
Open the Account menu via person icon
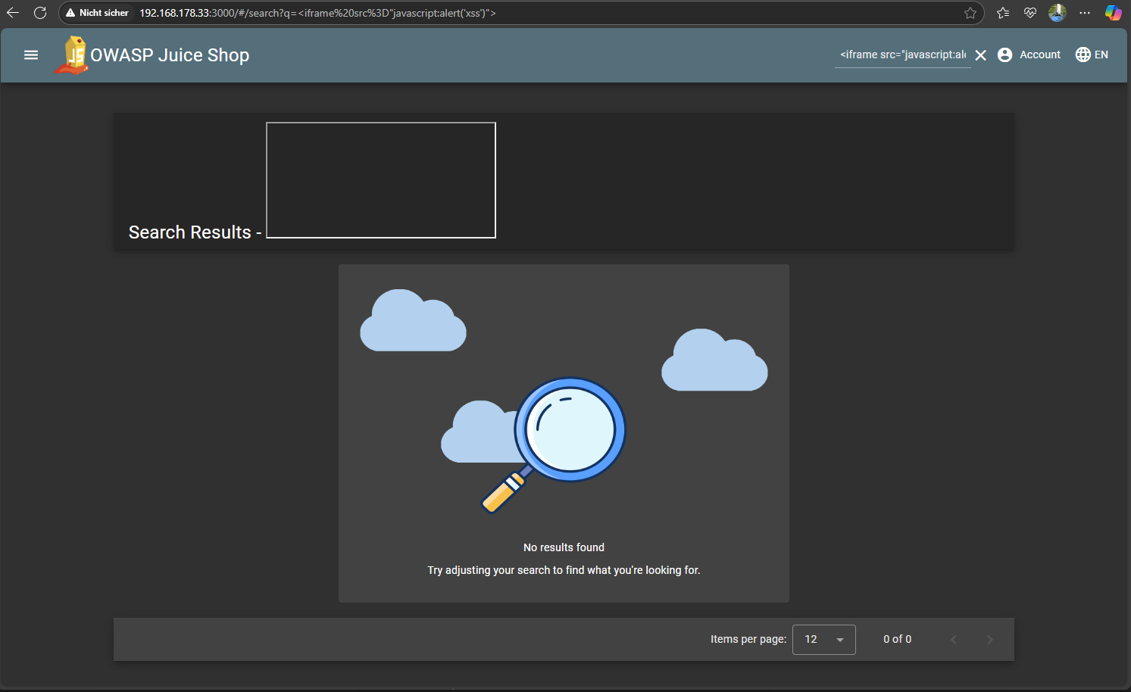(1004, 54)
